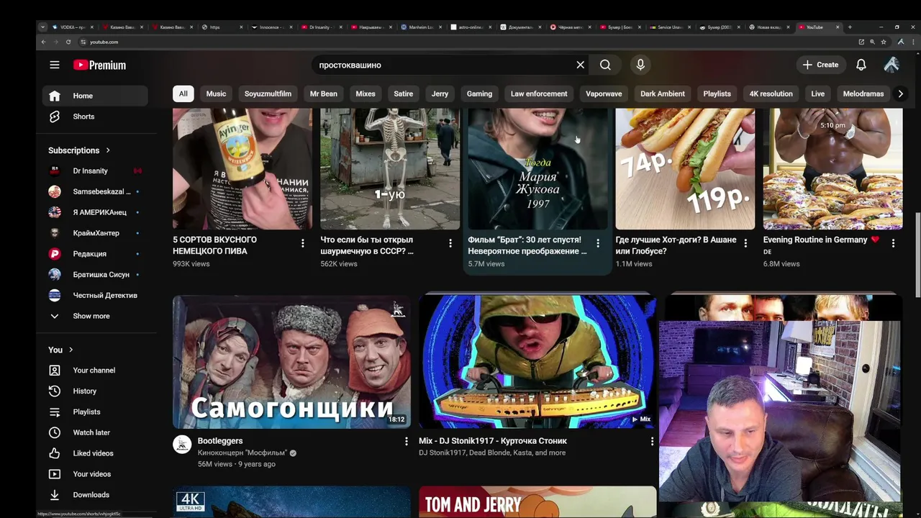The width and height of the screenshot is (921, 518).
Task: Open options for the шаурмечную в СССР short
Action: pos(450,243)
